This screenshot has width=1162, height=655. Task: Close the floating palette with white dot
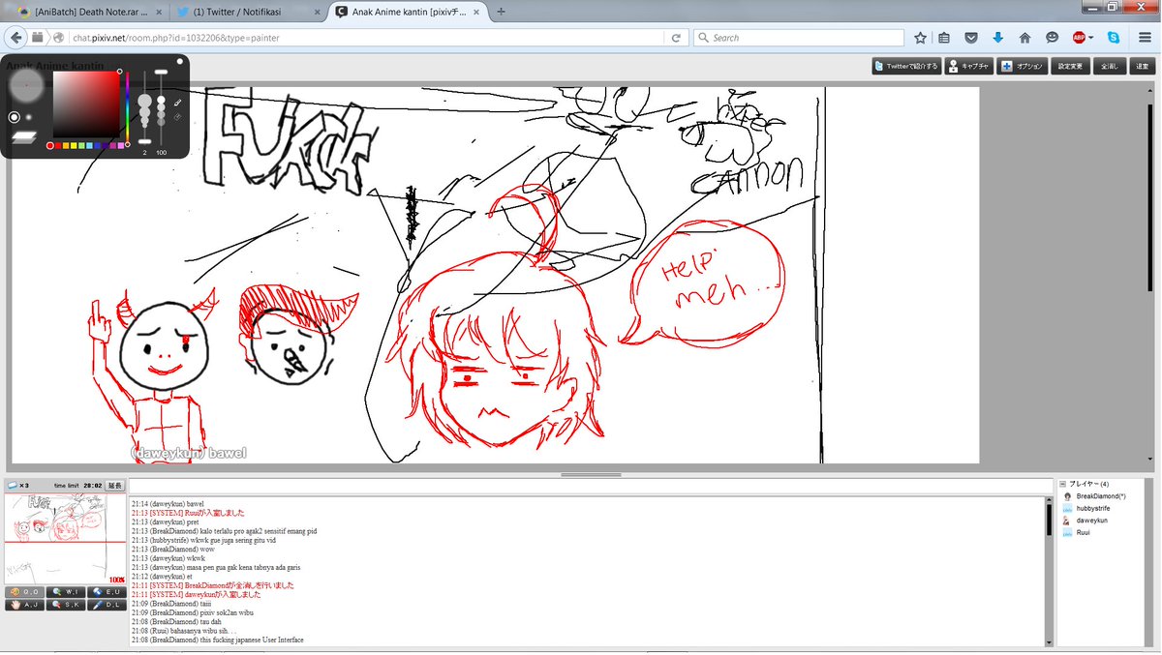tap(180, 61)
